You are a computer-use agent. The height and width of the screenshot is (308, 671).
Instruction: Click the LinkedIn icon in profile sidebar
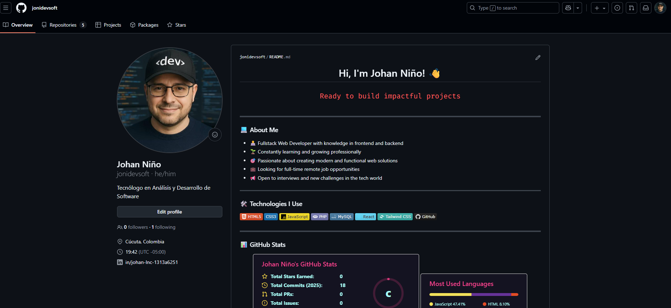pyautogui.click(x=120, y=262)
